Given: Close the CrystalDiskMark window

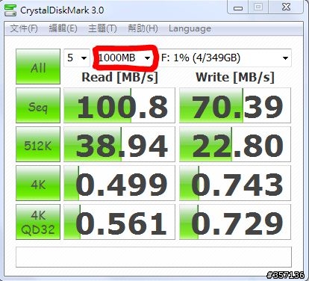Looking at the screenshot, I should 286,7.
